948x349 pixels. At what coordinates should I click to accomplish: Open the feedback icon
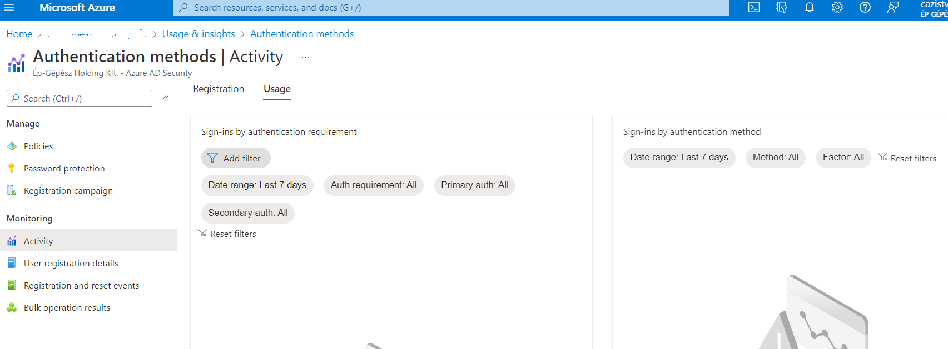pyautogui.click(x=893, y=8)
